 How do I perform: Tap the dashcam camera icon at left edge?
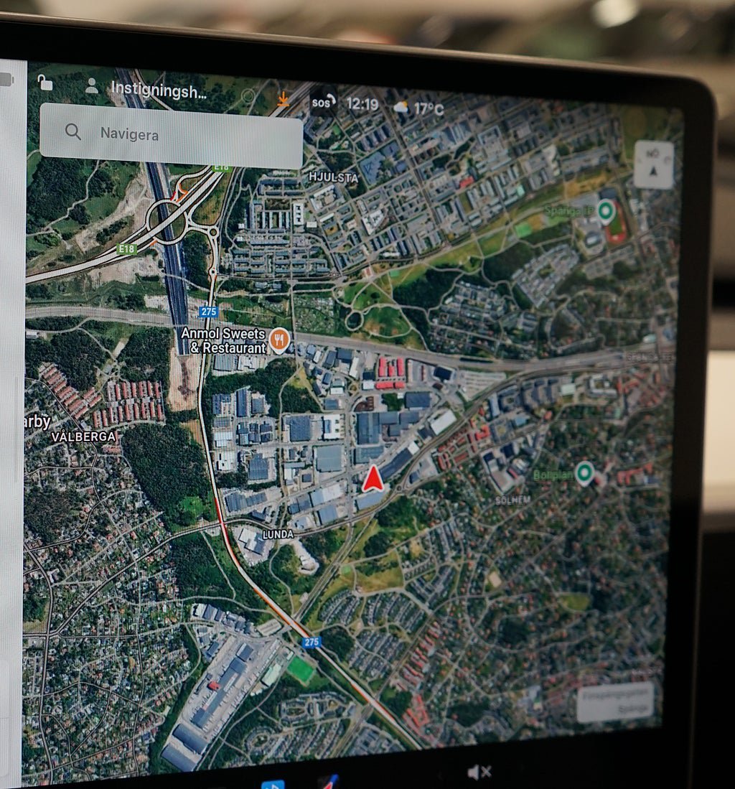[x=6, y=80]
